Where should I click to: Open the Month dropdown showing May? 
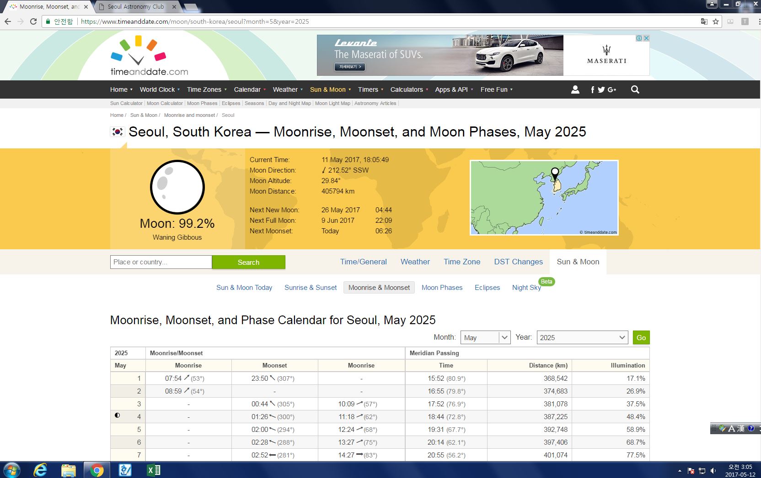click(485, 337)
